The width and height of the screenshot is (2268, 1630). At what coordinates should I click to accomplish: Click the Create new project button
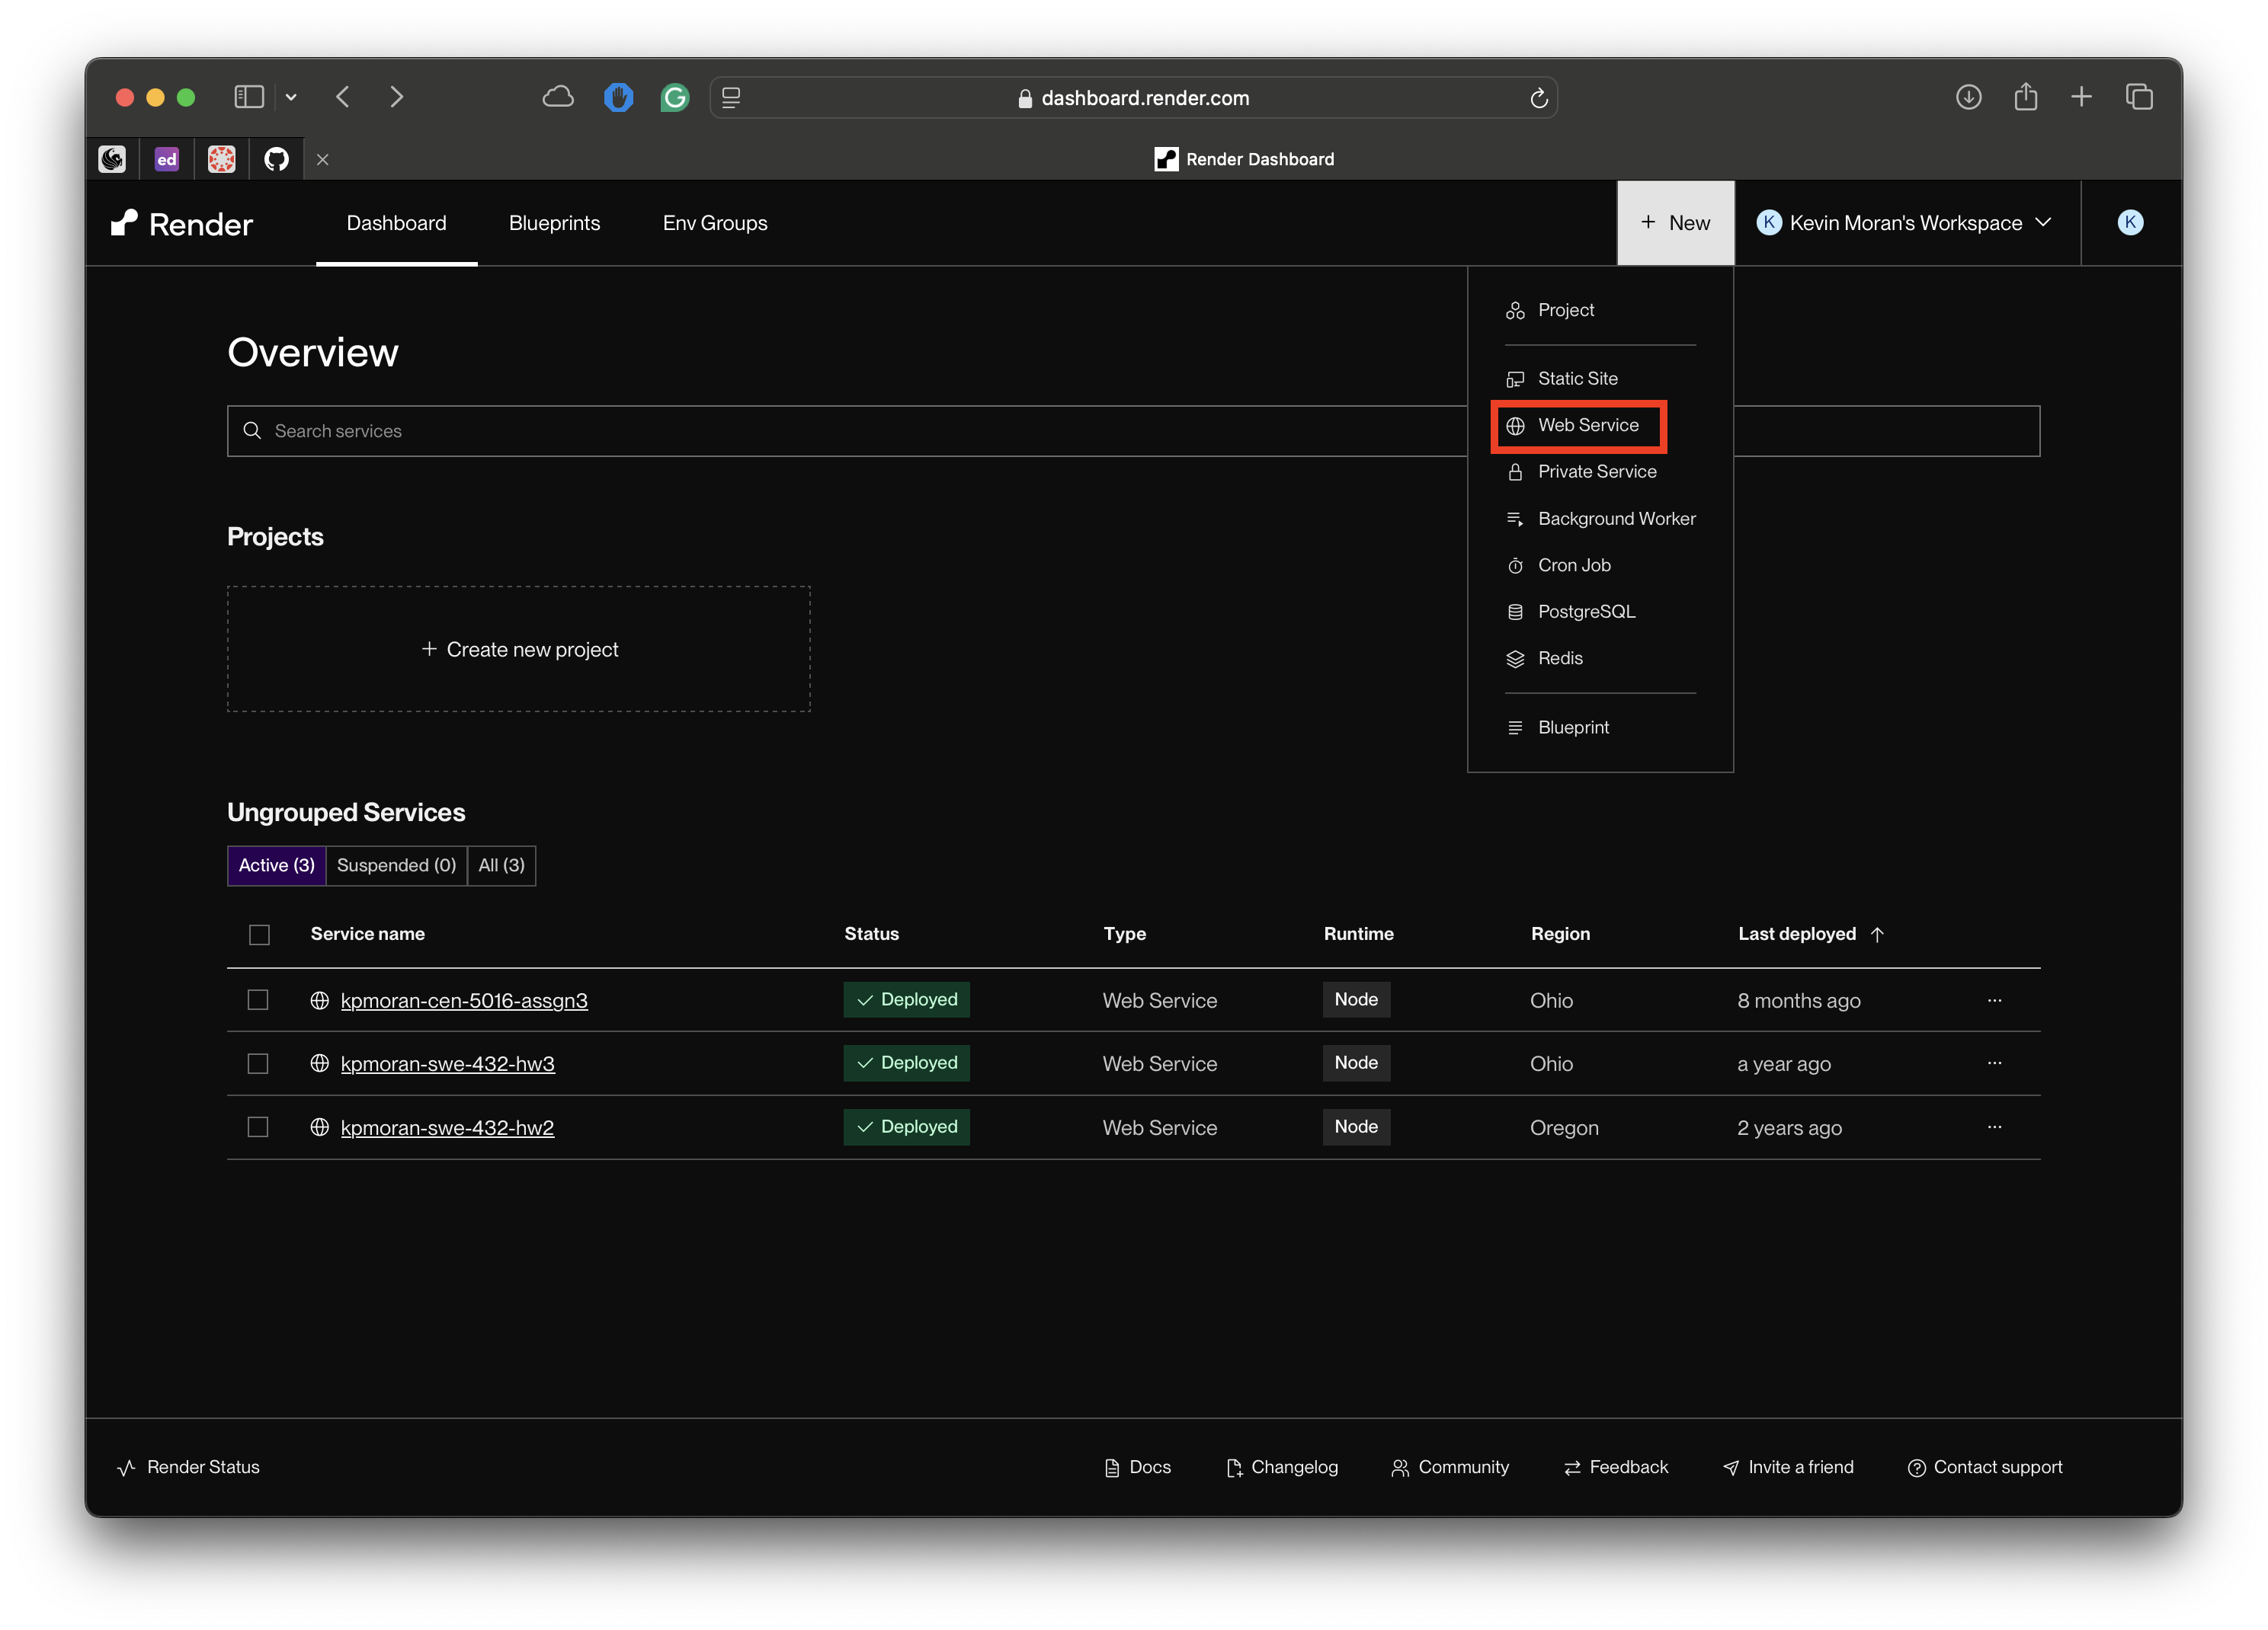pos(518,649)
